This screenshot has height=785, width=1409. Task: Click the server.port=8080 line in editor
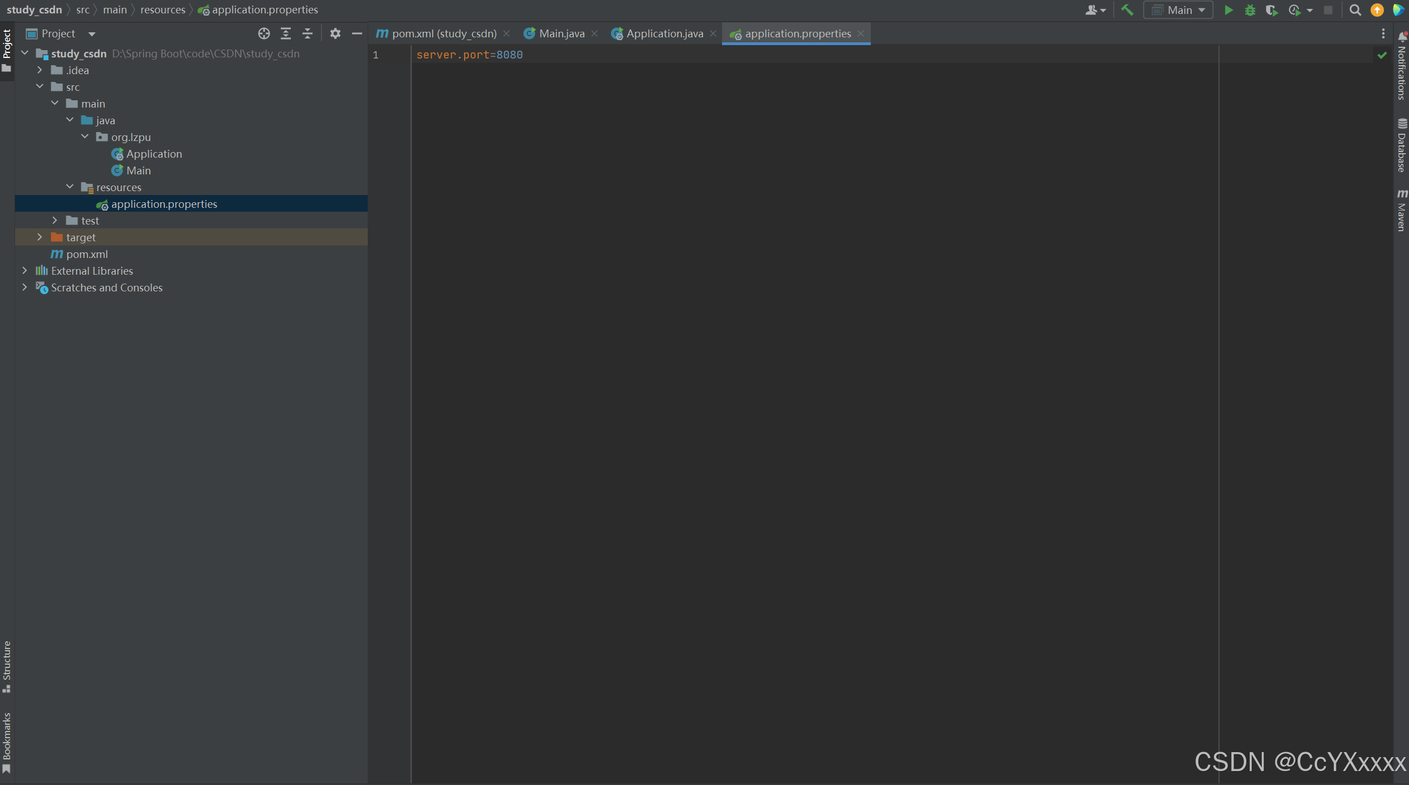click(470, 55)
